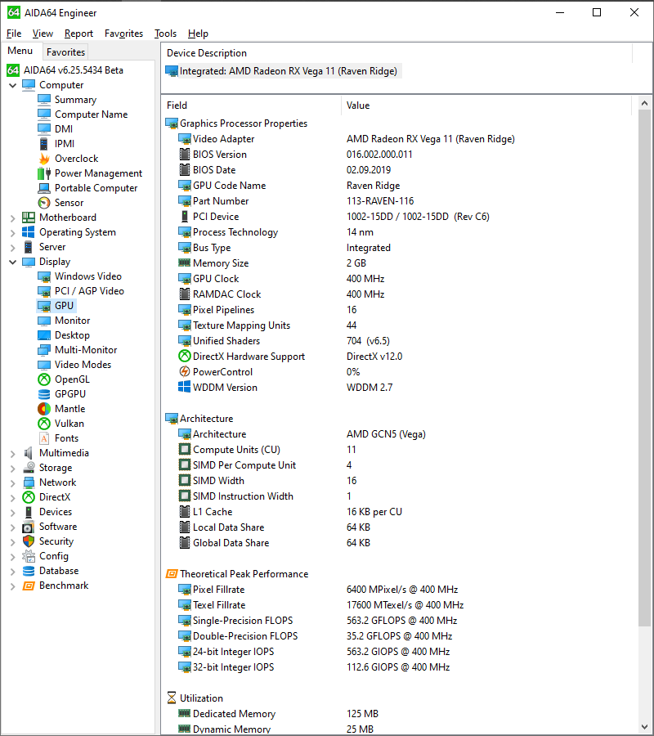The image size is (654, 736).
Task: Click the Fonts icon
Action: (x=44, y=438)
